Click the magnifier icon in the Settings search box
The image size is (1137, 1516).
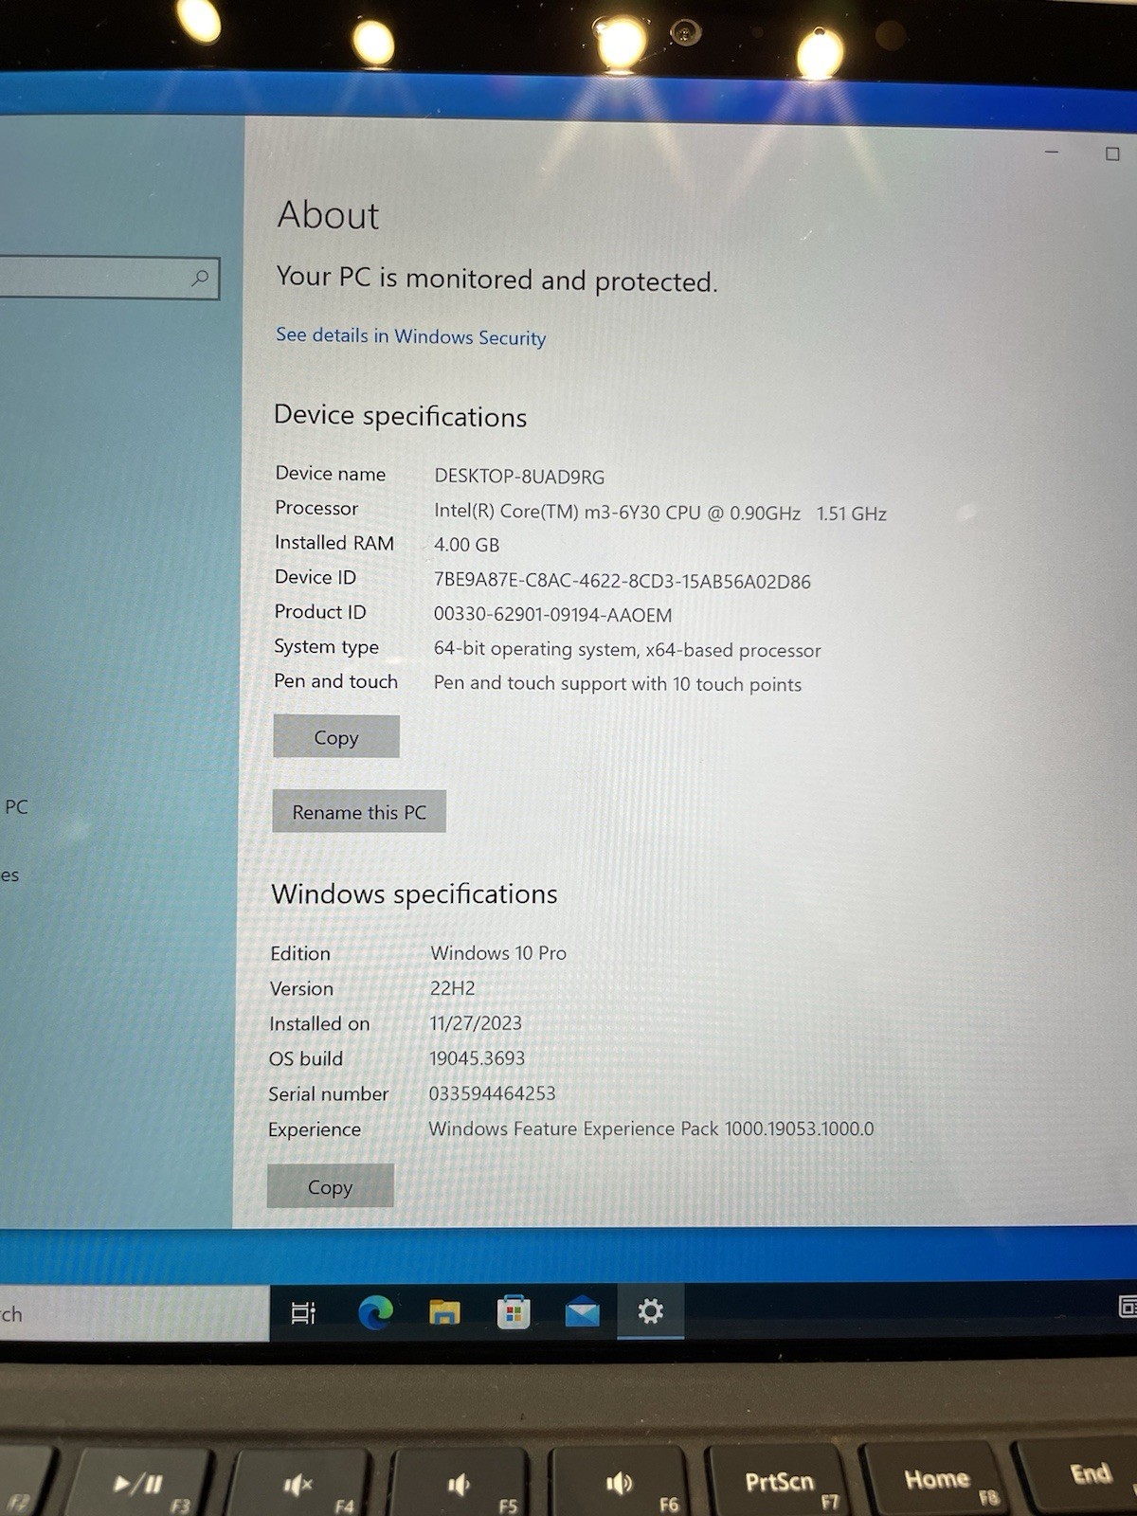(200, 278)
